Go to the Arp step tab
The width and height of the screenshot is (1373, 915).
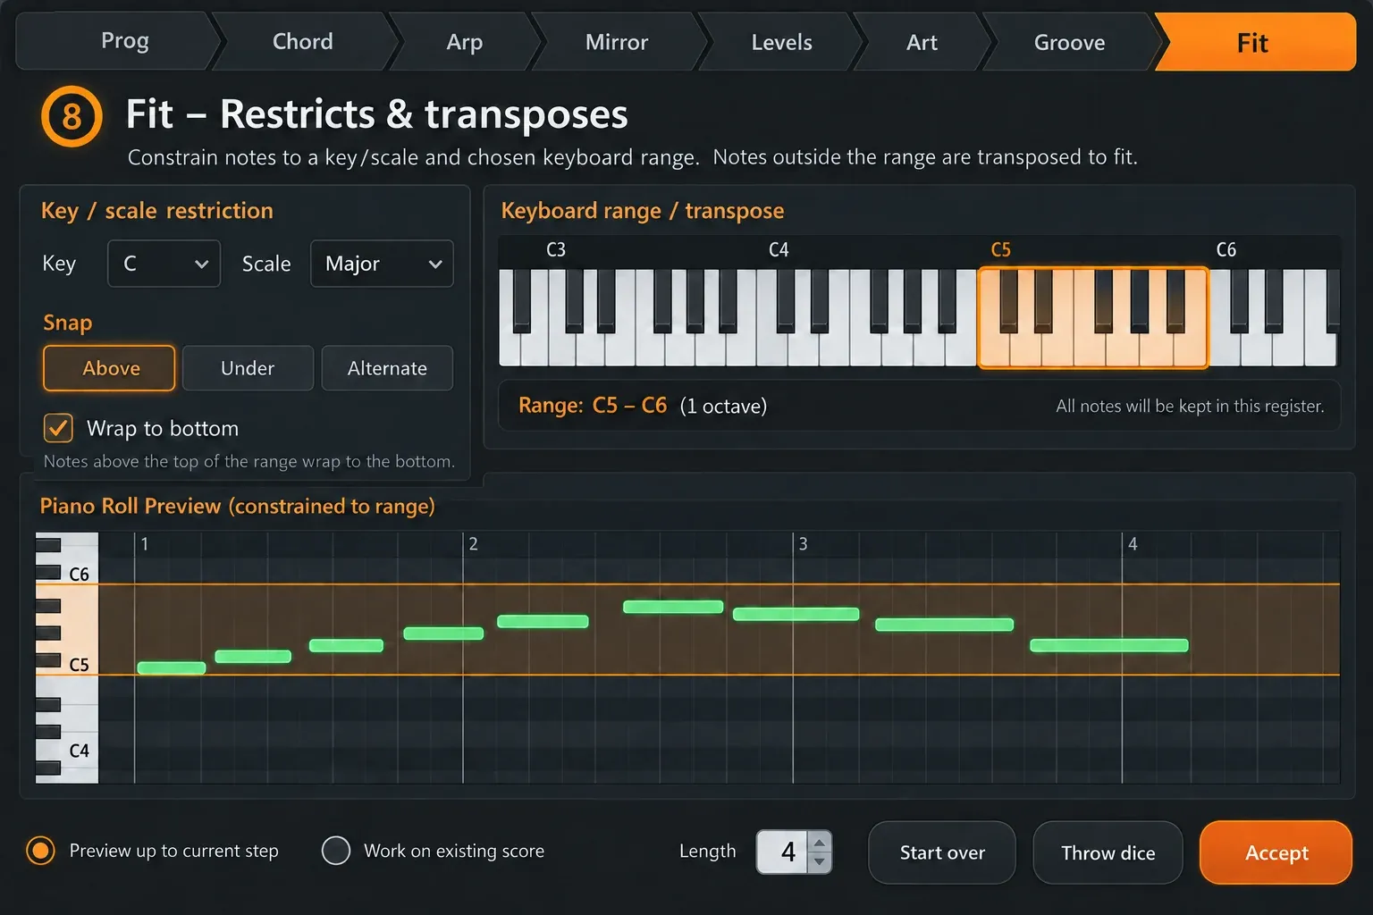[465, 41]
